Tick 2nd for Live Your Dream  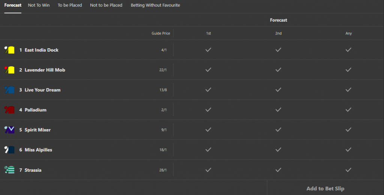point(278,90)
